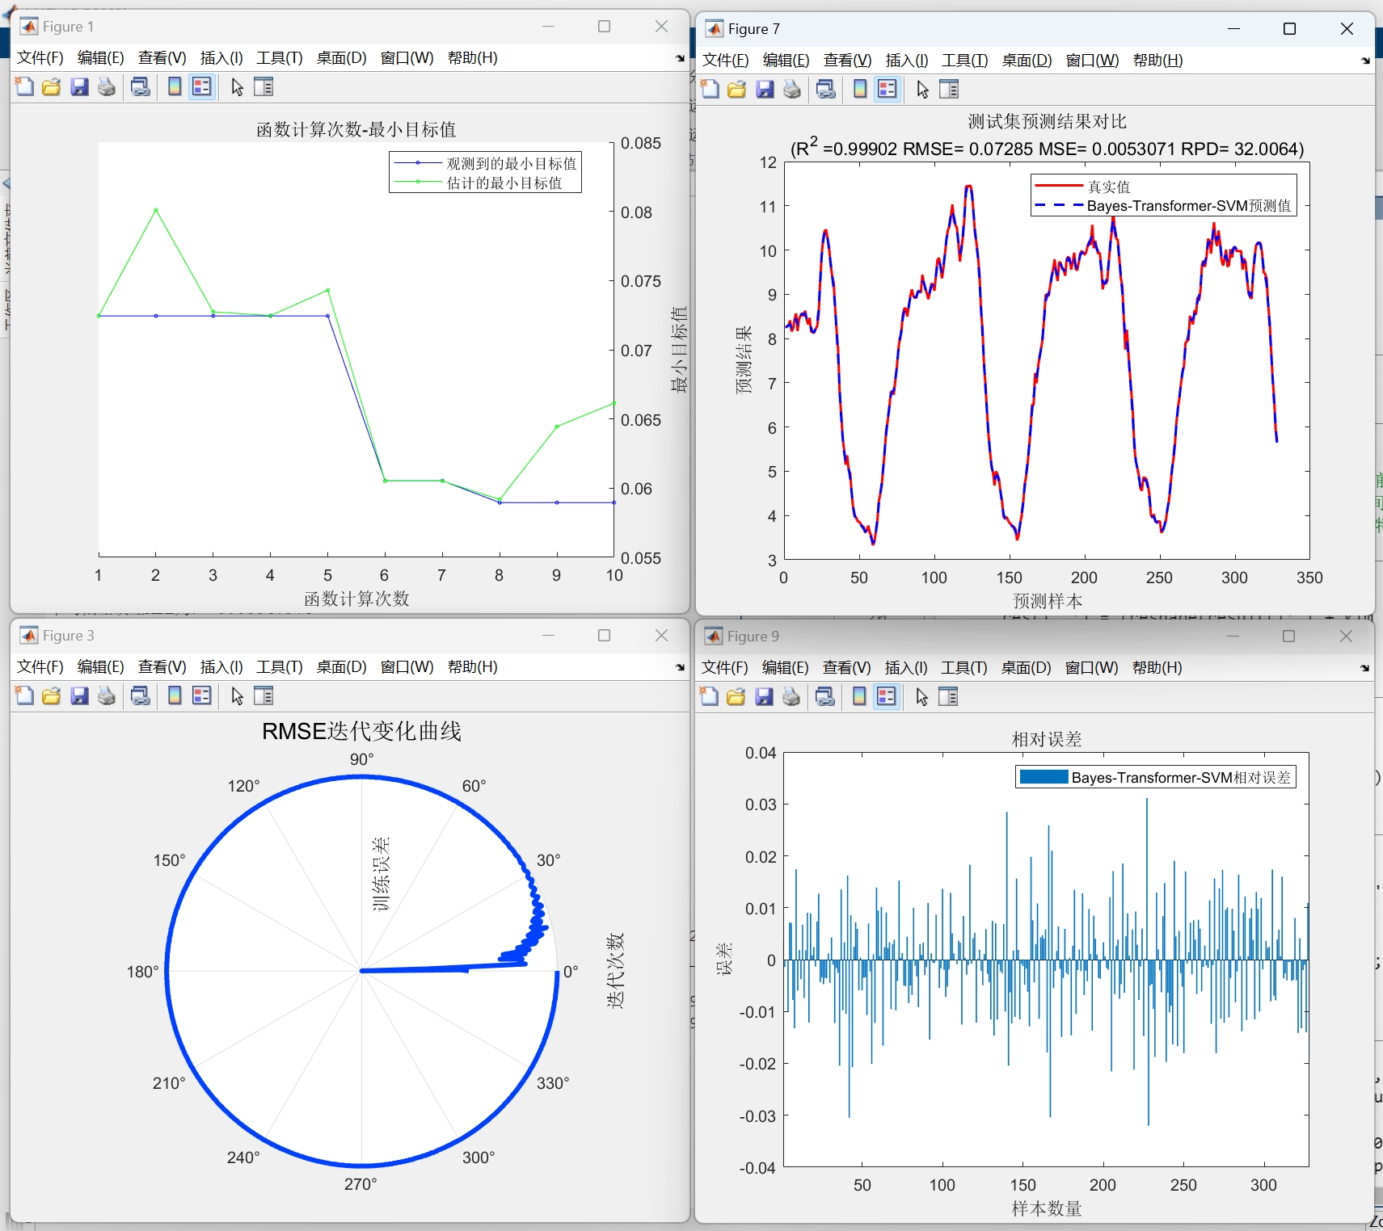Click New Figure icon in Figure 7 toolbar

(710, 90)
